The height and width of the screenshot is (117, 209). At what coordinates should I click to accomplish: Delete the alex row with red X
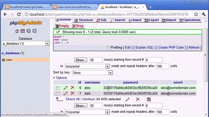click(x=72, y=87)
